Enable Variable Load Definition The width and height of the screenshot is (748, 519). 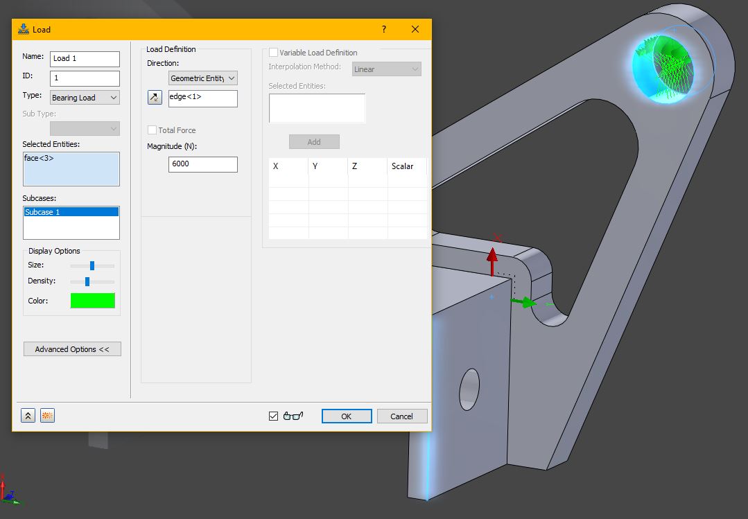pyautogui.click(x=273, y=52)
